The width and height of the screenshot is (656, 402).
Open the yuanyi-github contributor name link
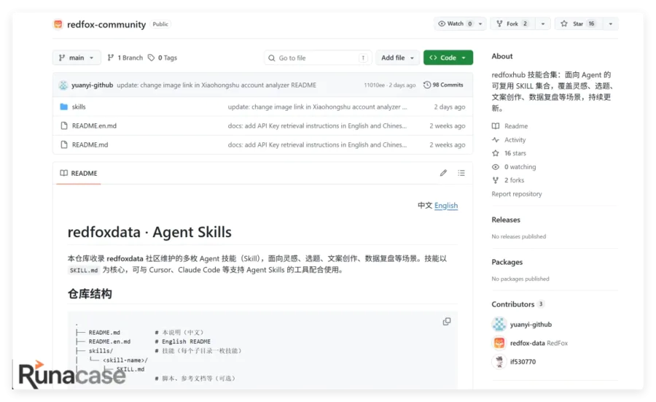531,325
